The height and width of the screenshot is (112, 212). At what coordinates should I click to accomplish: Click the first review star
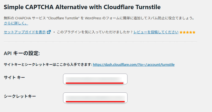(x=181, y=32)
